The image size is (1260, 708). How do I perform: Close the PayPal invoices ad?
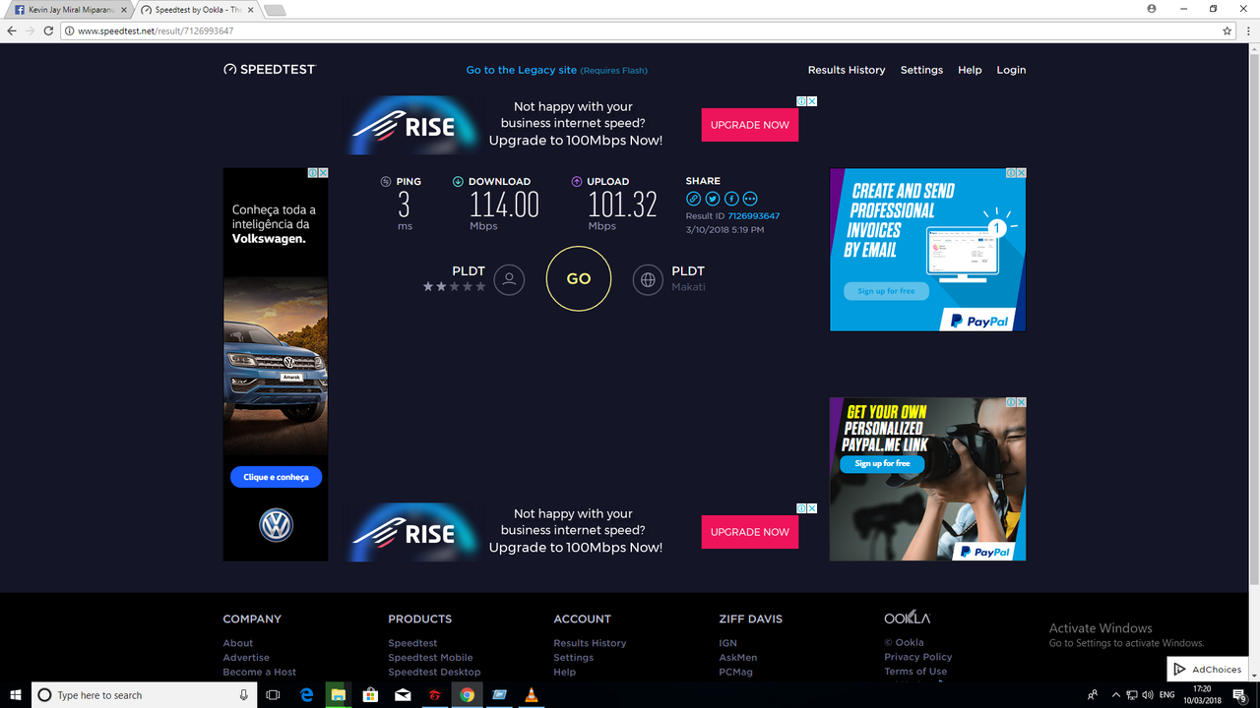1022,172
